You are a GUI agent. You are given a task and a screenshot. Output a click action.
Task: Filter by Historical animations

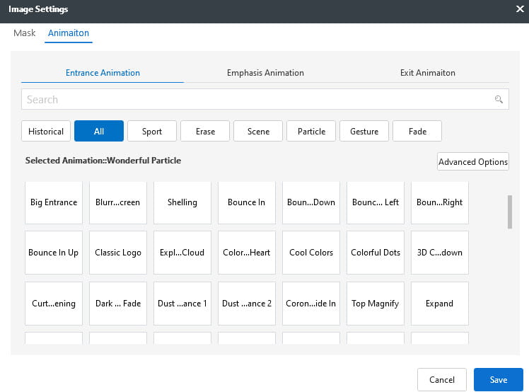pyautogui.click(x=46, y=131)
